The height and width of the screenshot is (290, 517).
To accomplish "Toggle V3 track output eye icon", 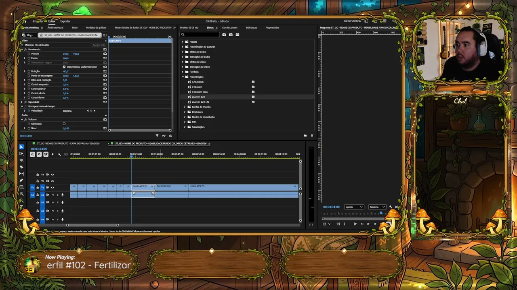I will pyautogui.click(x=53, y=175).
